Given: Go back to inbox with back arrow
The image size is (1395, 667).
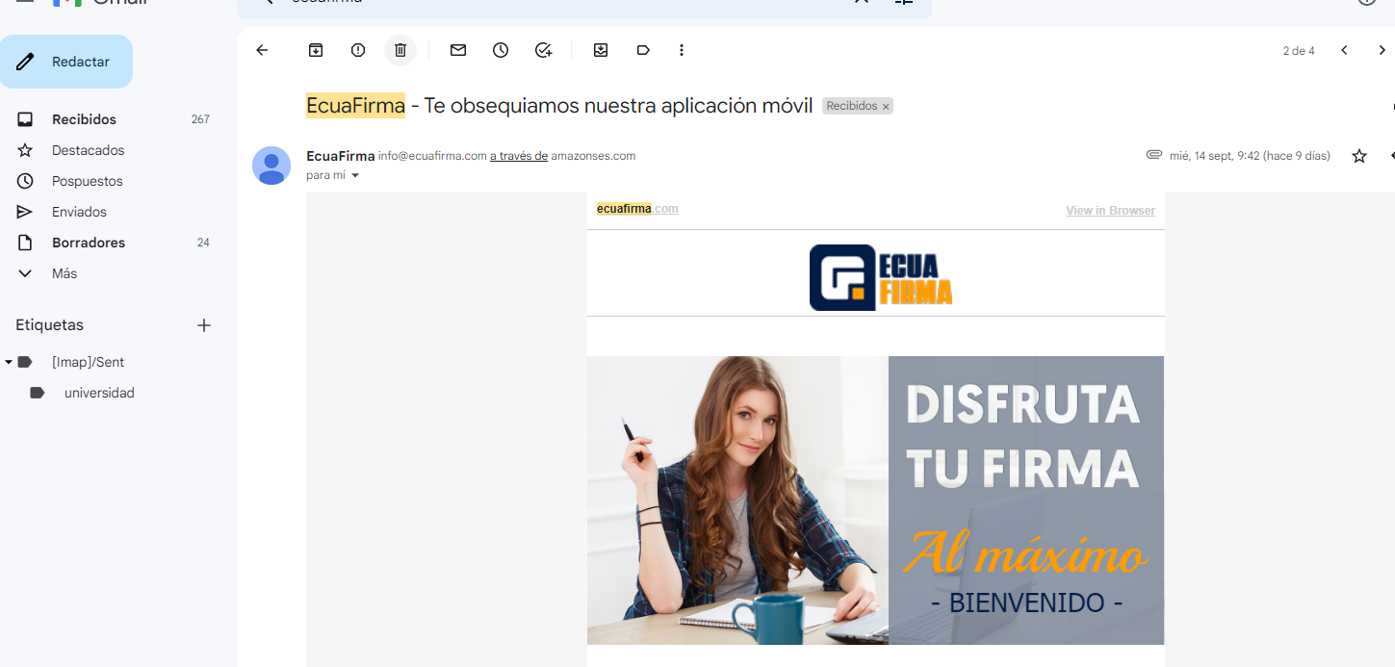Looking at the screenshot, I should [x=262, y=50].
